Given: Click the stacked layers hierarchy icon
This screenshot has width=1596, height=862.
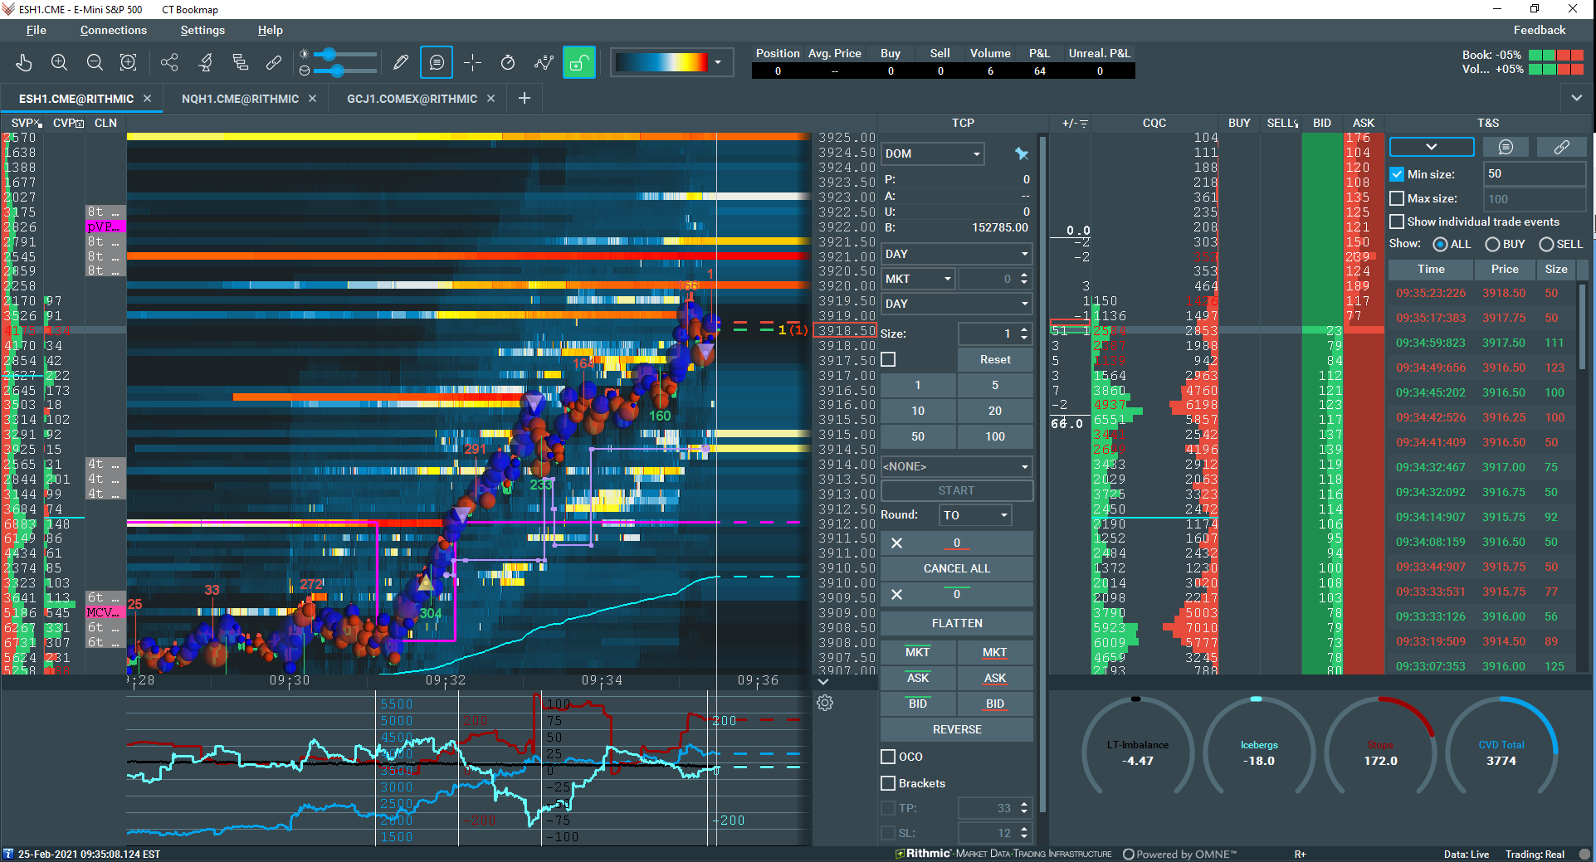Looking at the screenshot, I should 240,62.
